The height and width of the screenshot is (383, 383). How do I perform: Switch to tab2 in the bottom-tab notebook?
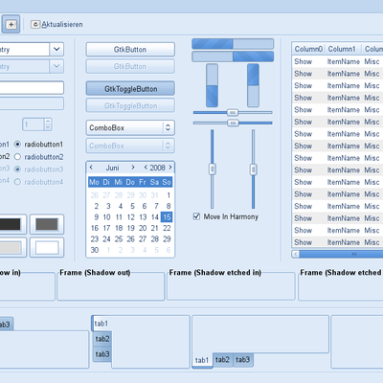click(222, 360)
